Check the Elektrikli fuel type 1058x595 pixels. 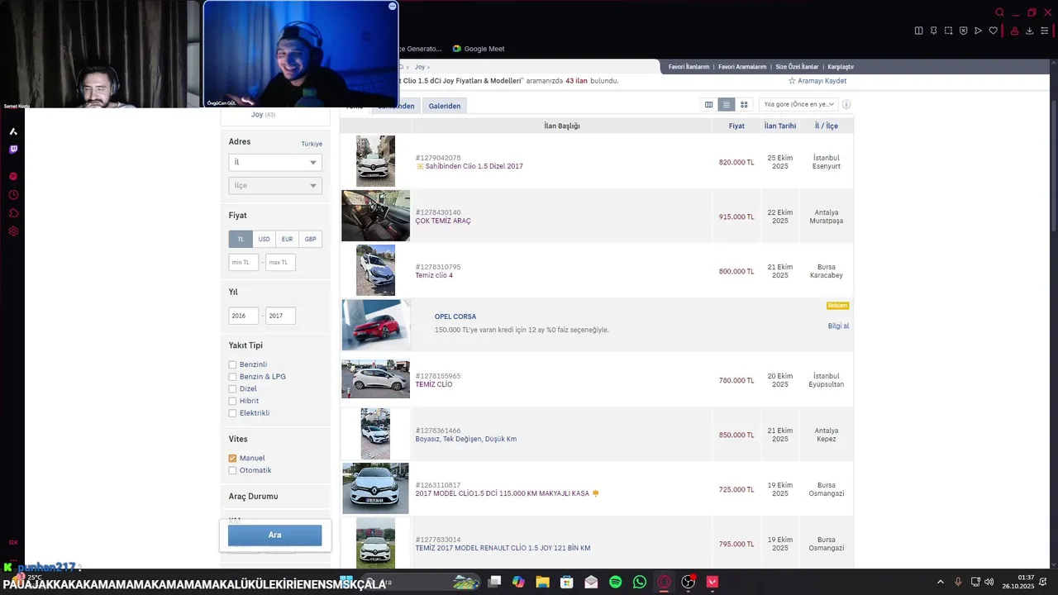pyautogui.click(x=232, y=413)
